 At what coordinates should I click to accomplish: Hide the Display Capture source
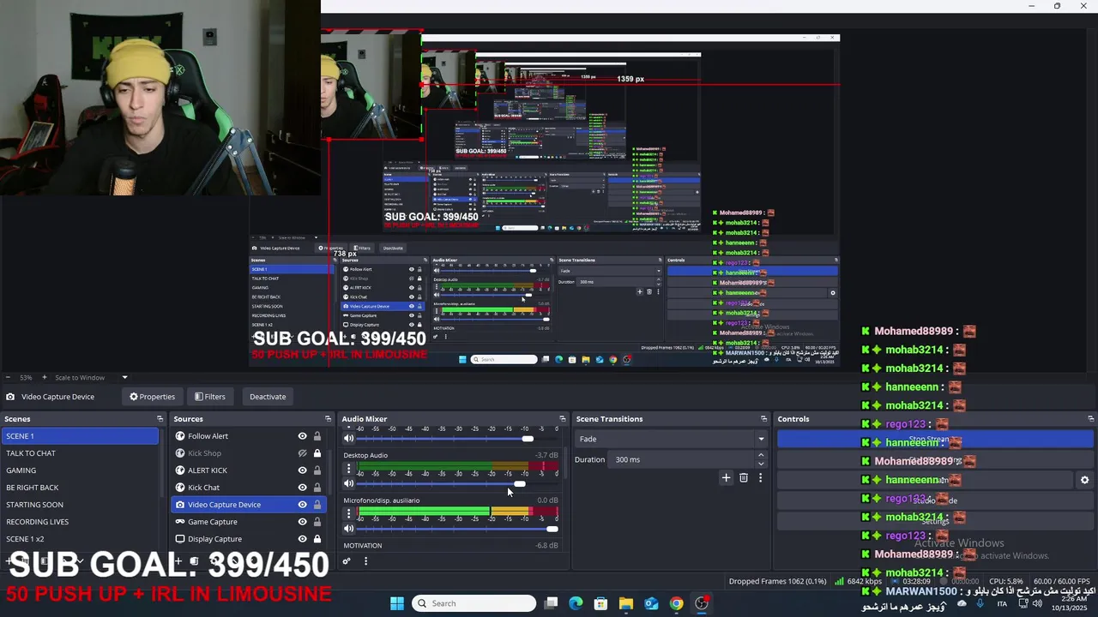point(302,539)
